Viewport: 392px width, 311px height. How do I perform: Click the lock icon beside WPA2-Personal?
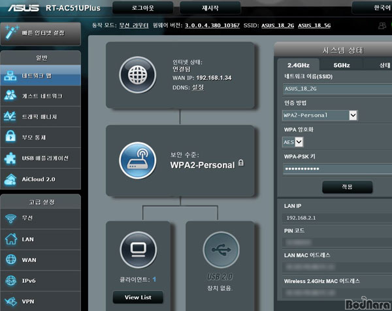[241, 163]
